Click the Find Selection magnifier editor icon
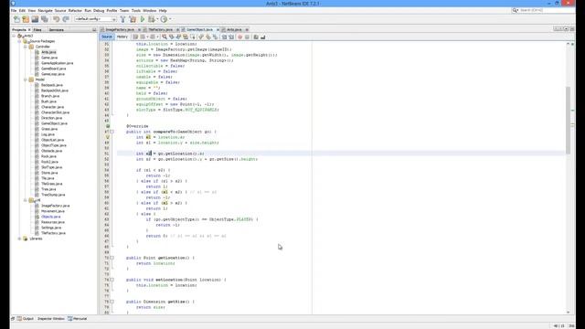 tap(165, 37)
